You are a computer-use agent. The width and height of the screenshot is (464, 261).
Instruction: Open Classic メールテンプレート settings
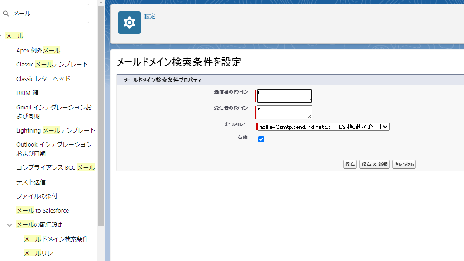(52, 64)
